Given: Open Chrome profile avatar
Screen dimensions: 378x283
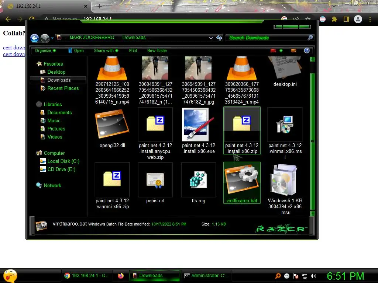Looking at the screenshot, I should click(x=358, y=19).
